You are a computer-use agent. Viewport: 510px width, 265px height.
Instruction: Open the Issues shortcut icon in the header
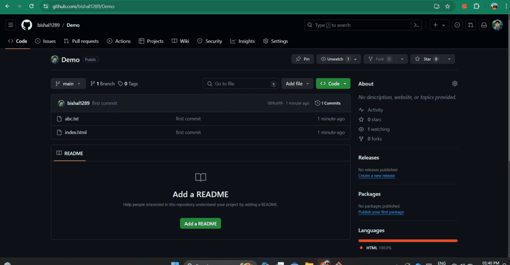[x=457, y=25]
